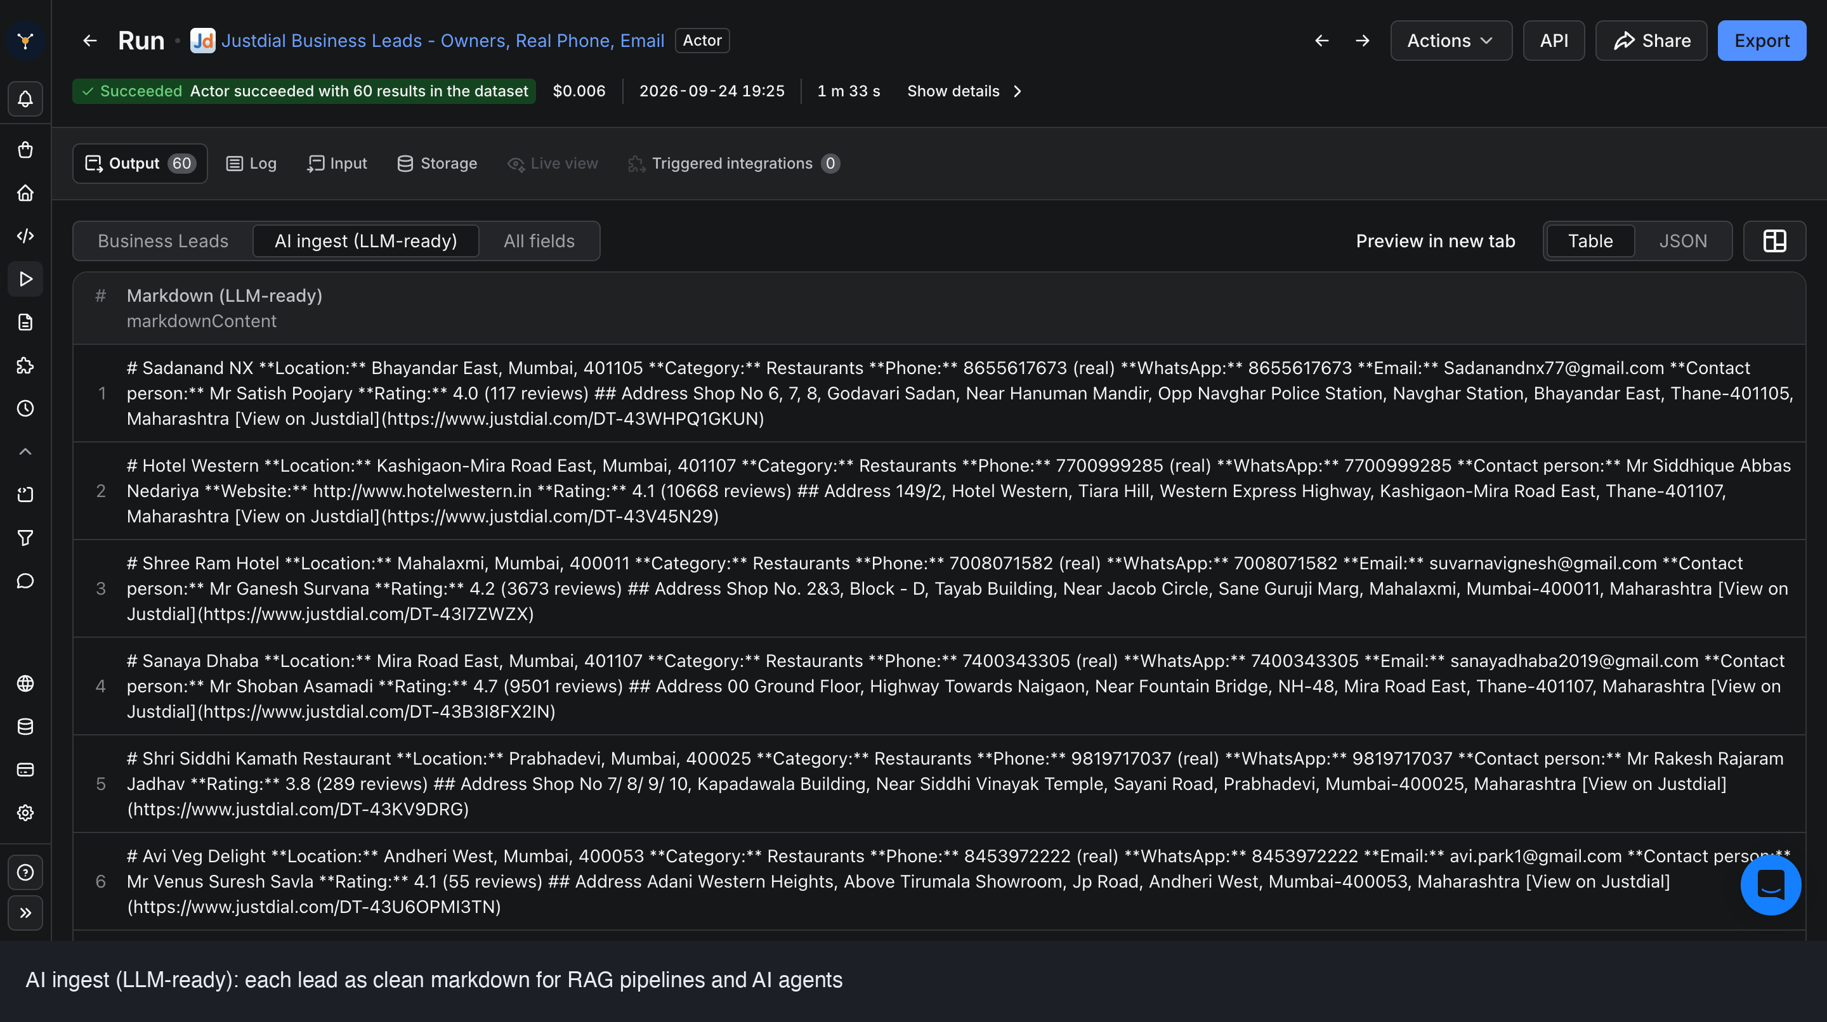Screen dimensions: 1827x1022
Task: Go to the next run arrow
Action: 1363,41
